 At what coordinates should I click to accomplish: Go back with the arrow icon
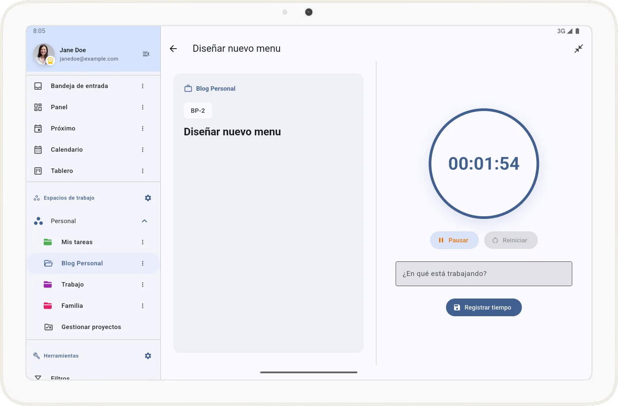173,49
